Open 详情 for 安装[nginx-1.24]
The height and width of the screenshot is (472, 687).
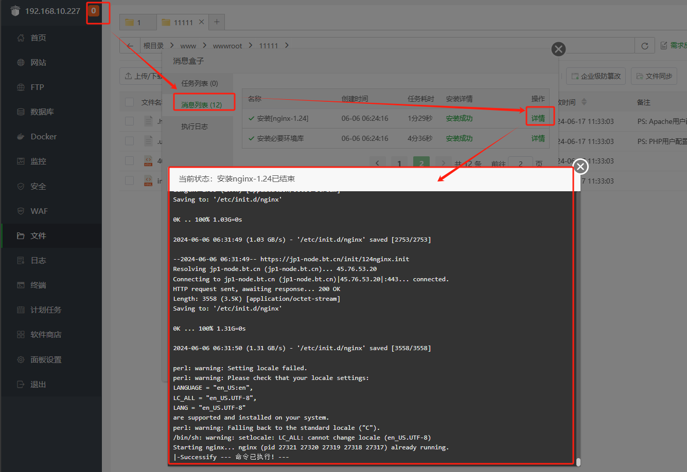[538, 118]
